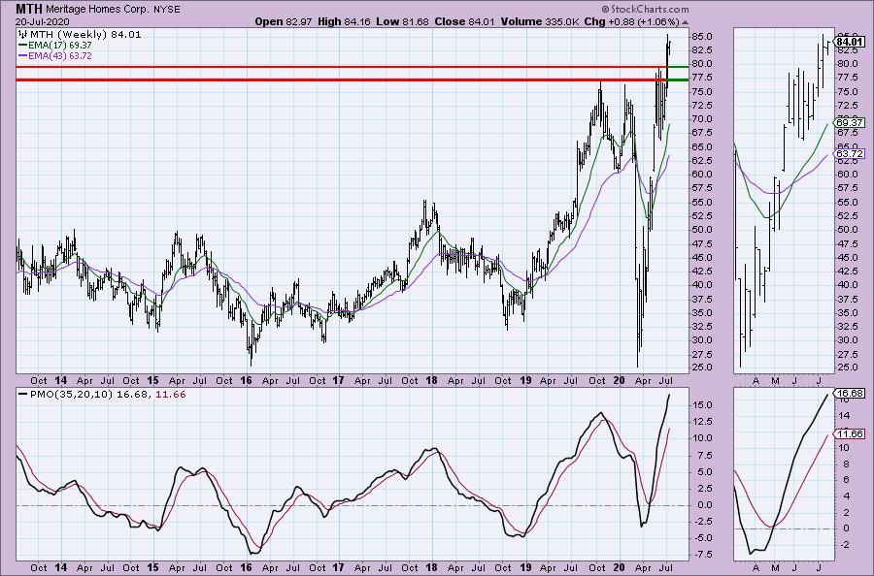The height and width of the screenshot is (576, 874).
Task: Click the EMA(17) 69.37 legend text
Action: pos(59,45)
